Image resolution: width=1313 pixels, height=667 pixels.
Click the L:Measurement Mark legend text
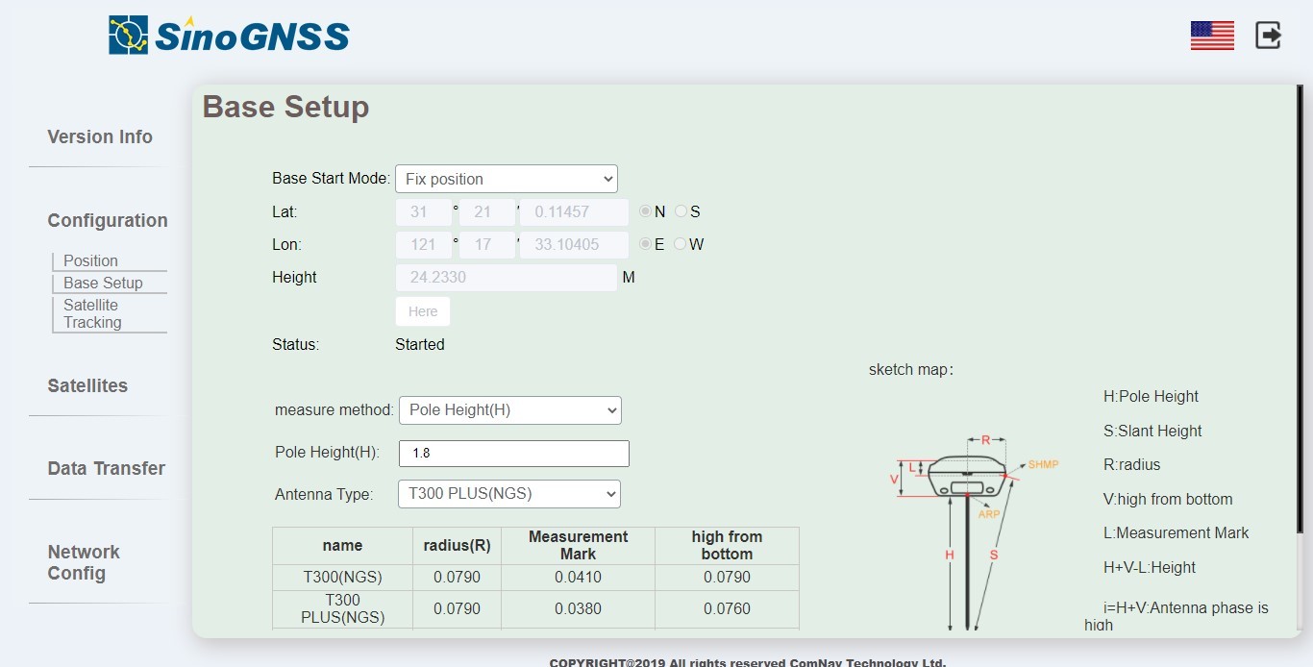tap(1176, 533)
